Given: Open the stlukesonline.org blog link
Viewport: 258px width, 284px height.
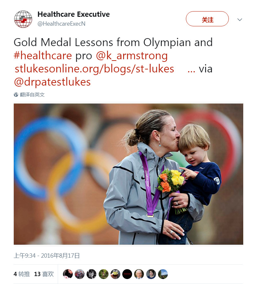Looking at the screenshot, I should (94, 69).
